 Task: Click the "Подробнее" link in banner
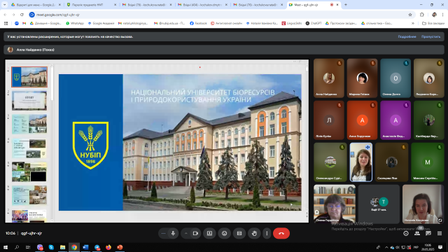pyautogui.click(x=407, y=36)
